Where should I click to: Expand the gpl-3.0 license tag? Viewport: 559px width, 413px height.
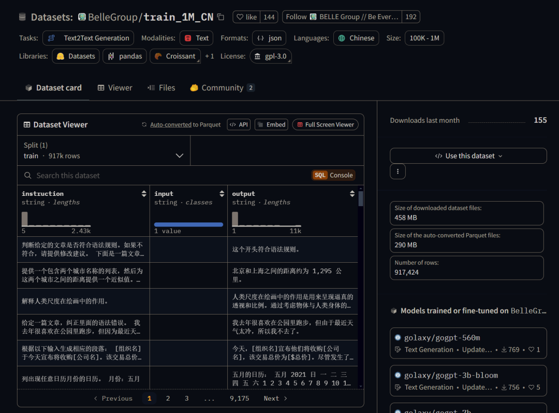[x=271, y=56]
